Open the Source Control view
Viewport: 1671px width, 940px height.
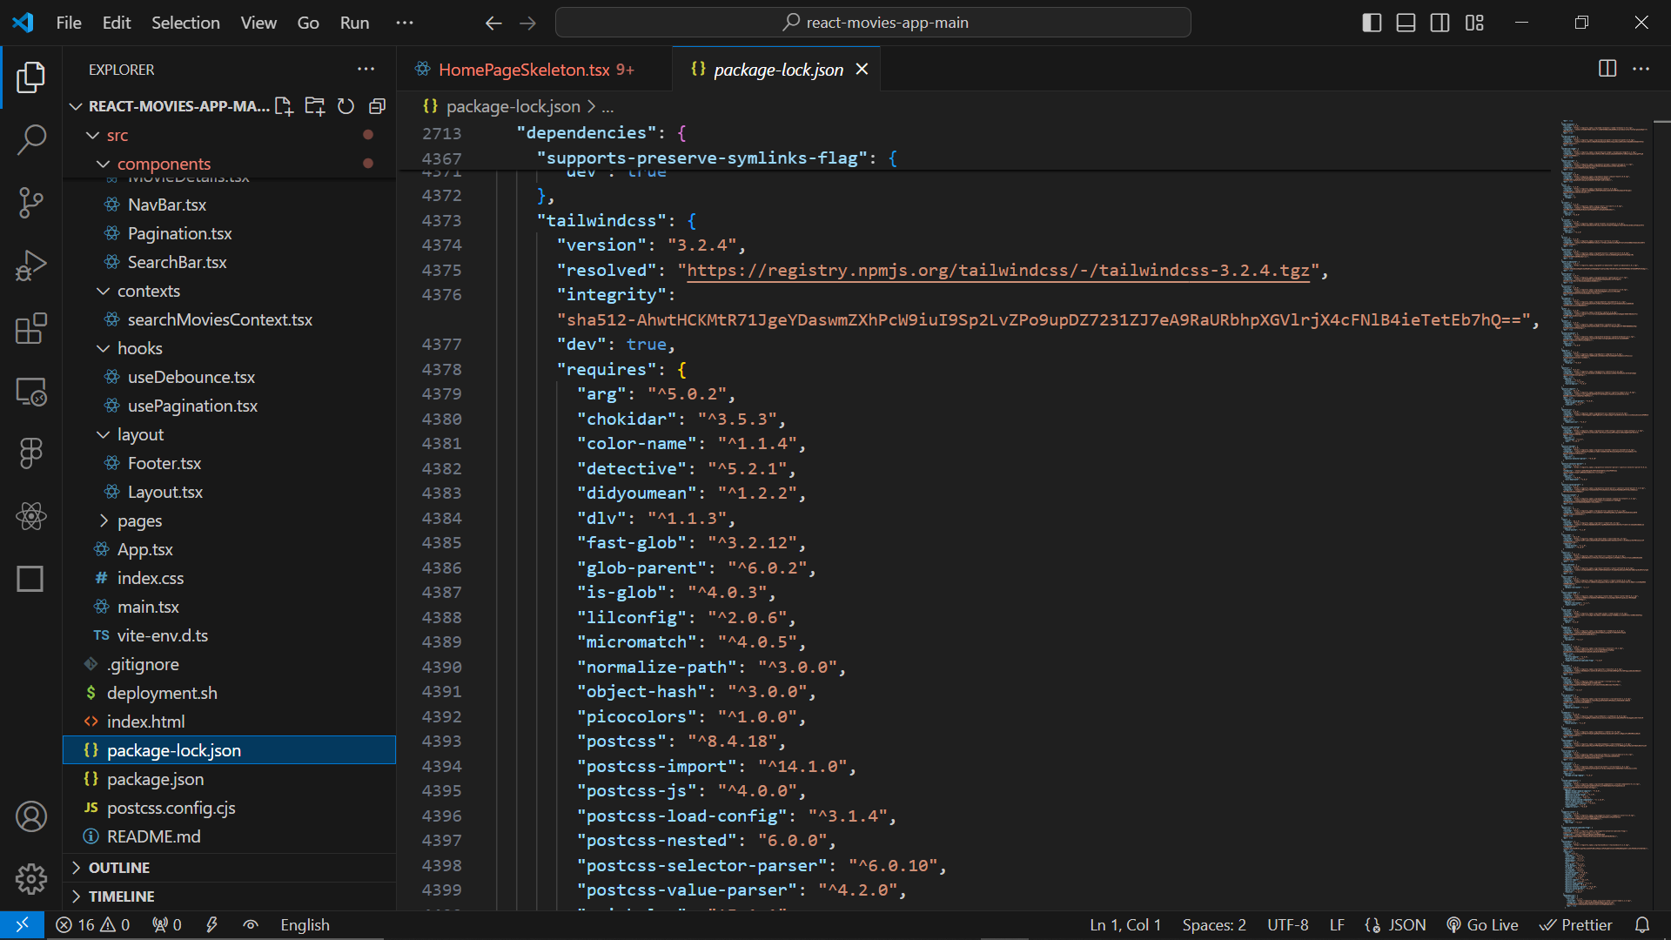click(31, 203)
